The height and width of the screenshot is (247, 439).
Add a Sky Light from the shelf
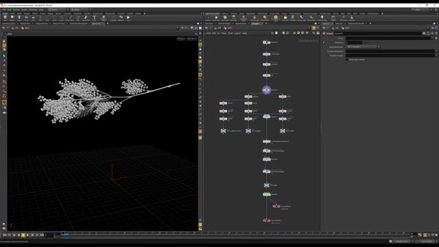coord(285,18)
